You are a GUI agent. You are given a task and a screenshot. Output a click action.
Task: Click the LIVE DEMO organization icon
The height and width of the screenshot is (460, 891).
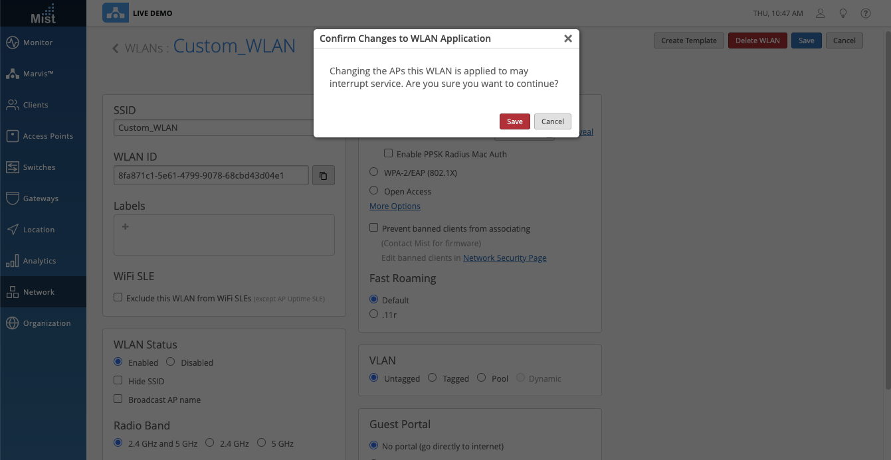click(x=116, y=13)
